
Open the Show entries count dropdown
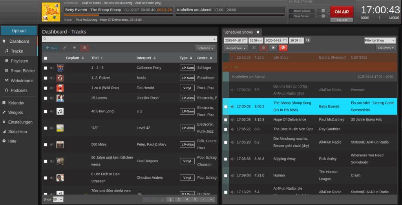[58, 200]
